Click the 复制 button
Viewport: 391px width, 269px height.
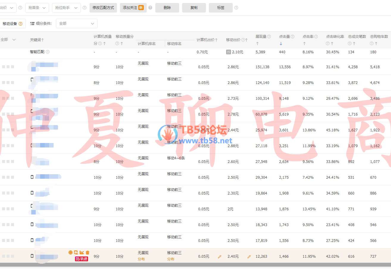coord(194,8)
